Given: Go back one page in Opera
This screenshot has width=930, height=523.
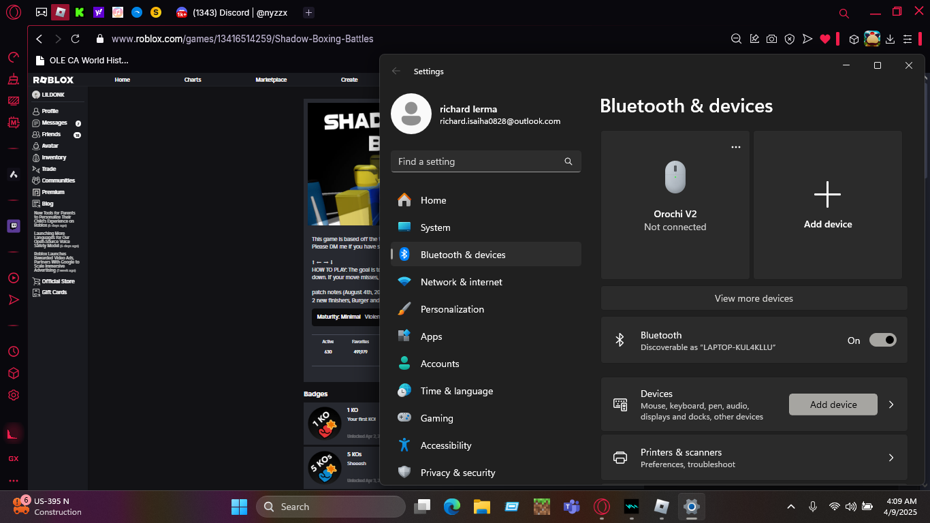Looking at the screenshot, I should (39, 39).
